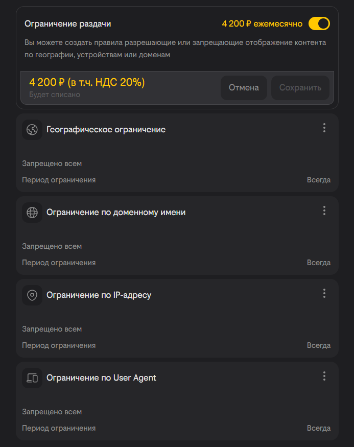
Task: Click the IP address location pin icon
Action: click(x=32, y=295)
